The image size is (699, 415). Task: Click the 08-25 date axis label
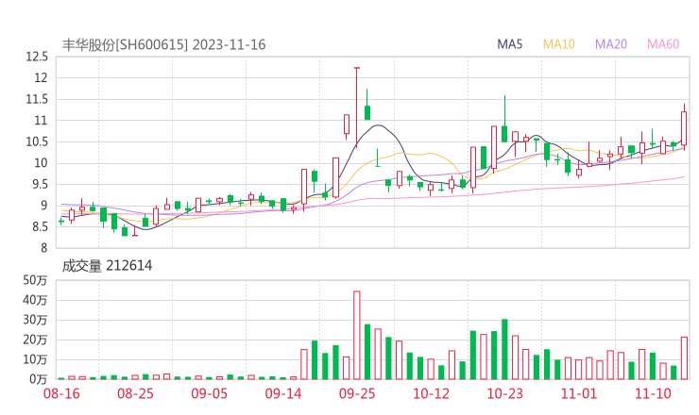point(135,393)
